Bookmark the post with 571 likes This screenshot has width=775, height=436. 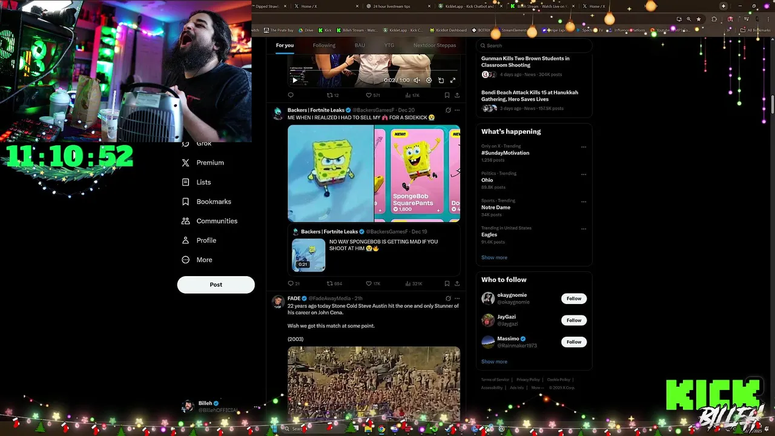[x=447, y=95]
